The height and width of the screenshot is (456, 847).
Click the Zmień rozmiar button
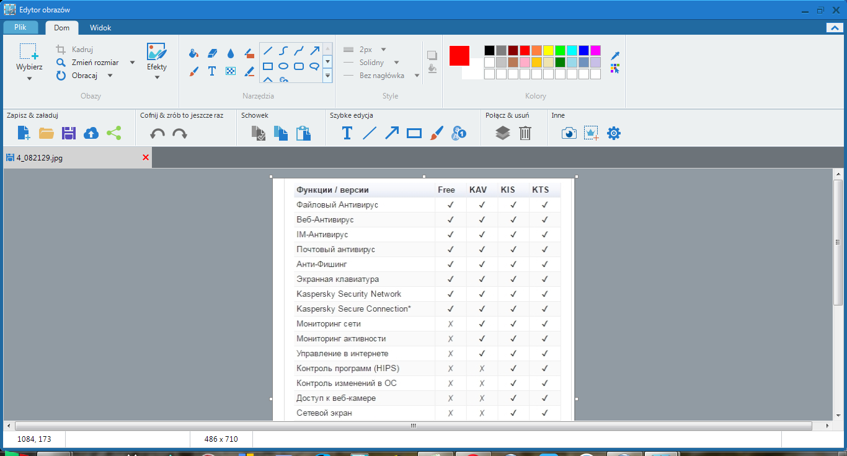pos(87,63)
